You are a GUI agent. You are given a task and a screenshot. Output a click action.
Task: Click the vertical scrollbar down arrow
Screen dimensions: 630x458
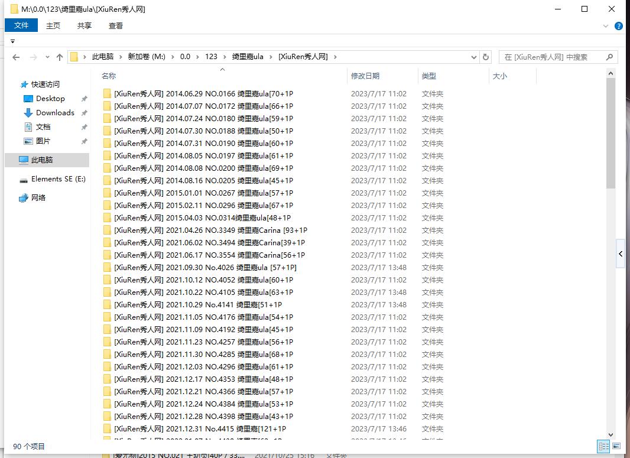coord(610,435)
